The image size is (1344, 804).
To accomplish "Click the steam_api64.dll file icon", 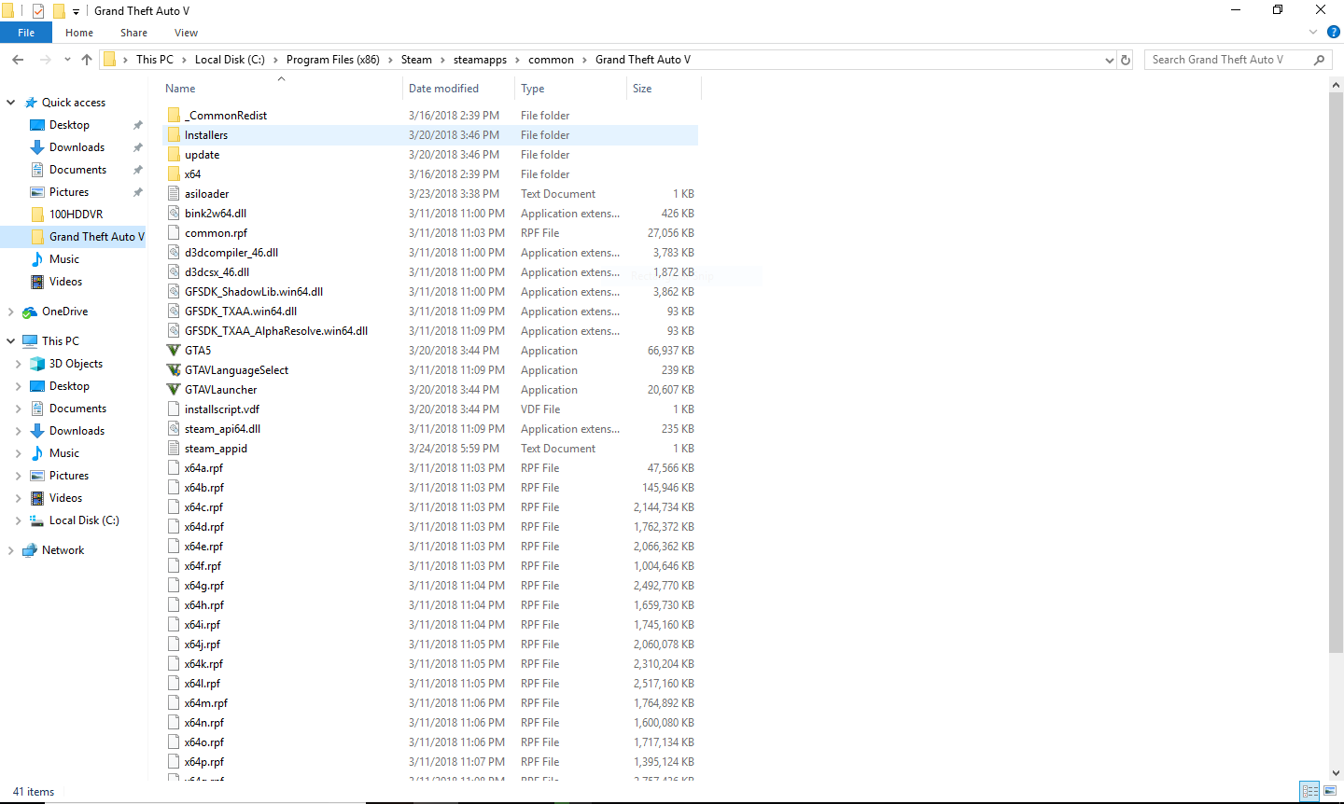I will coord(174,429).
